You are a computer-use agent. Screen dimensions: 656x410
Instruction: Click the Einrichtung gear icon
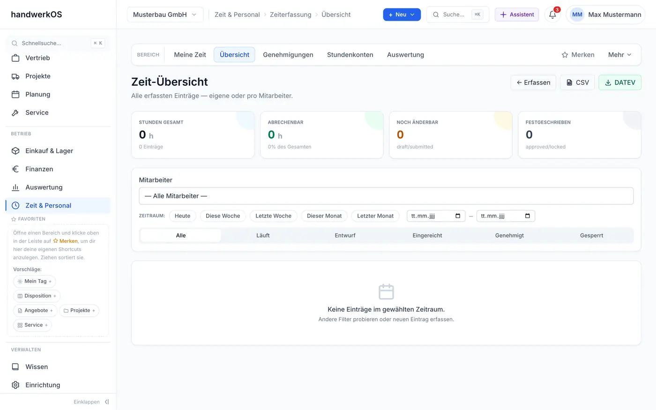pyautogui.click(x=15, y=385)
